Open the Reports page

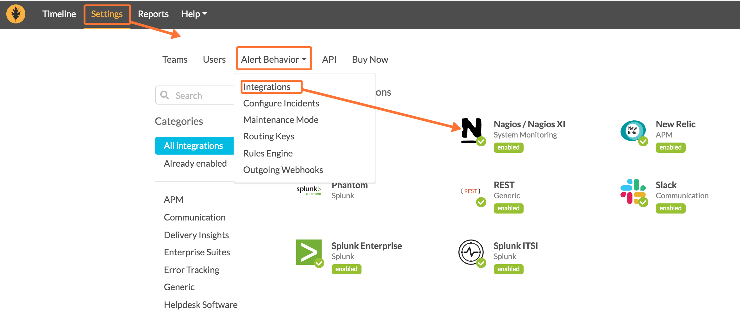click(x=153, y=14)
